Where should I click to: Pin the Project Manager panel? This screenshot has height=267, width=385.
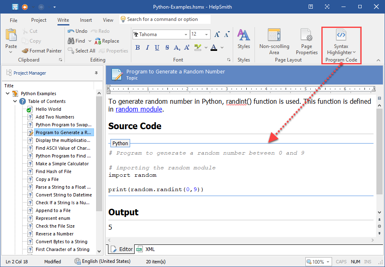(96, 73)
